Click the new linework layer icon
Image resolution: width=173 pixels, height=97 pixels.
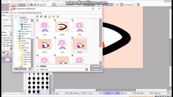(8, 46)
